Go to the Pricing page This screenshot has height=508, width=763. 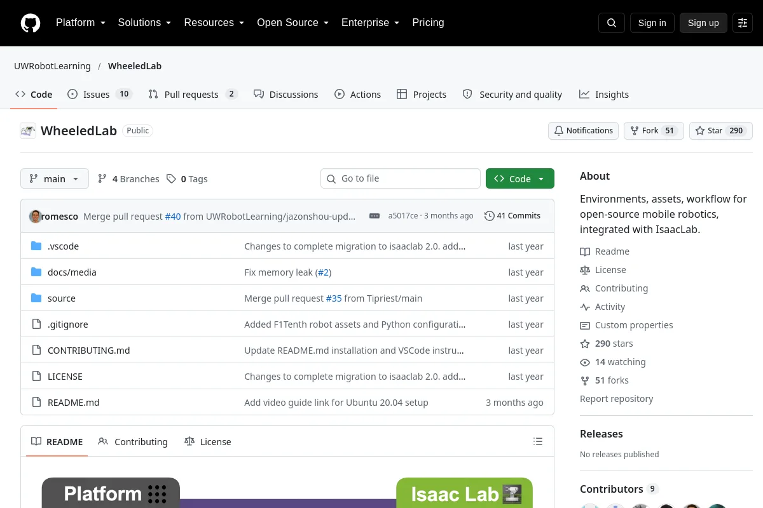click(428, 23)
